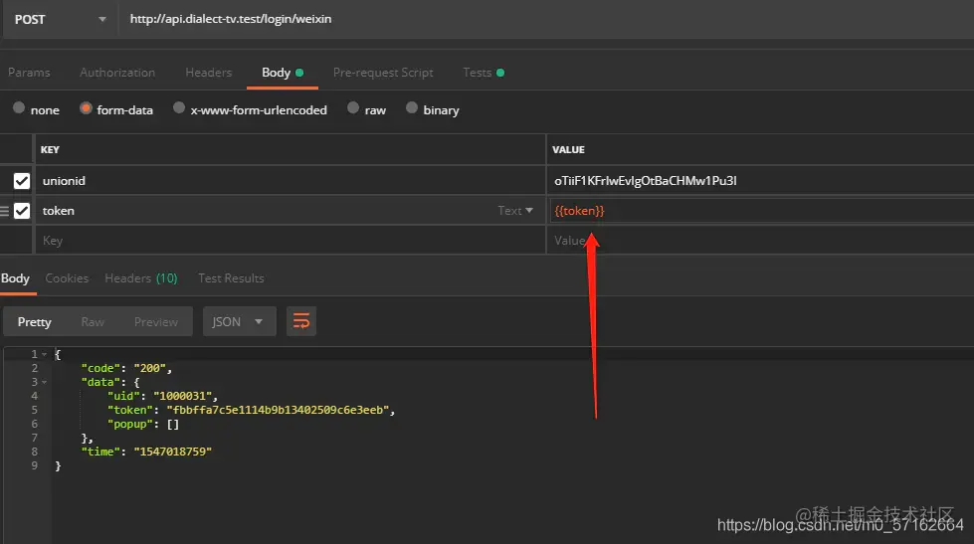
Task: Open the response Headers (10) tab
Action: (x=141, y=278)
